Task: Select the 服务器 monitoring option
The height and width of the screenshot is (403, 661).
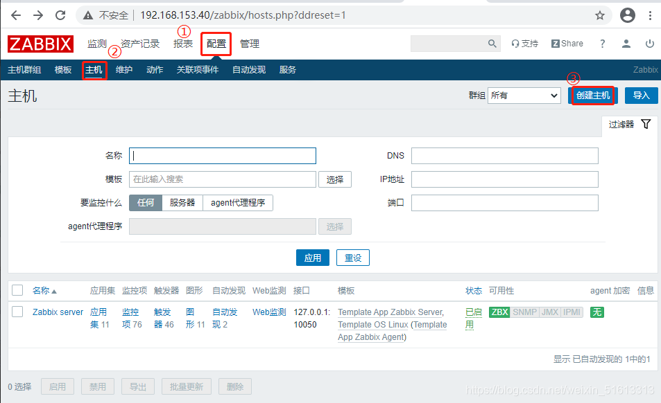Action: 182,203
